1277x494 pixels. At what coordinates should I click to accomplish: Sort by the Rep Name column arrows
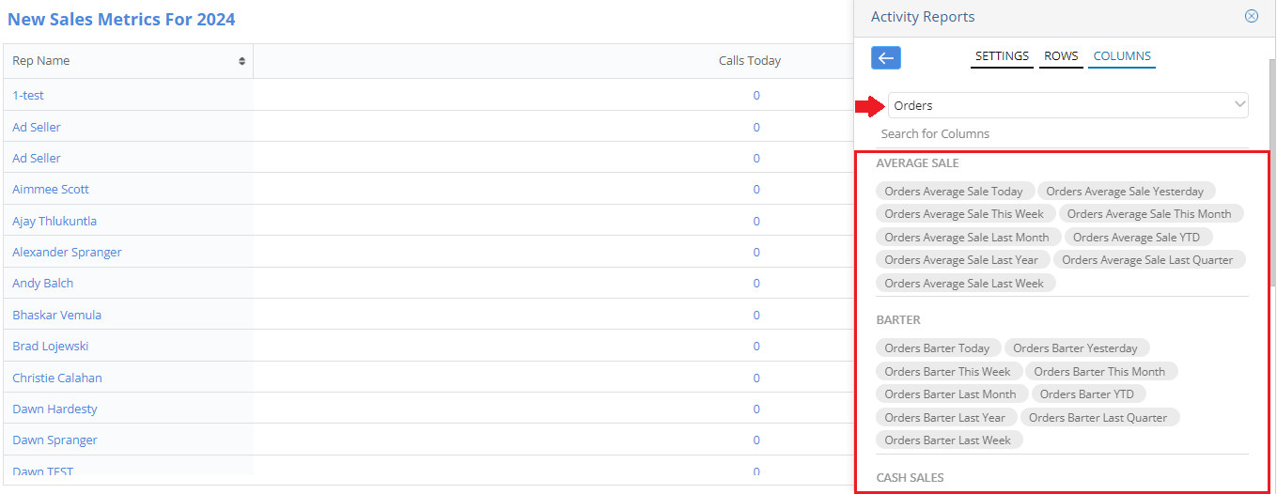click(x=241, y=61)
